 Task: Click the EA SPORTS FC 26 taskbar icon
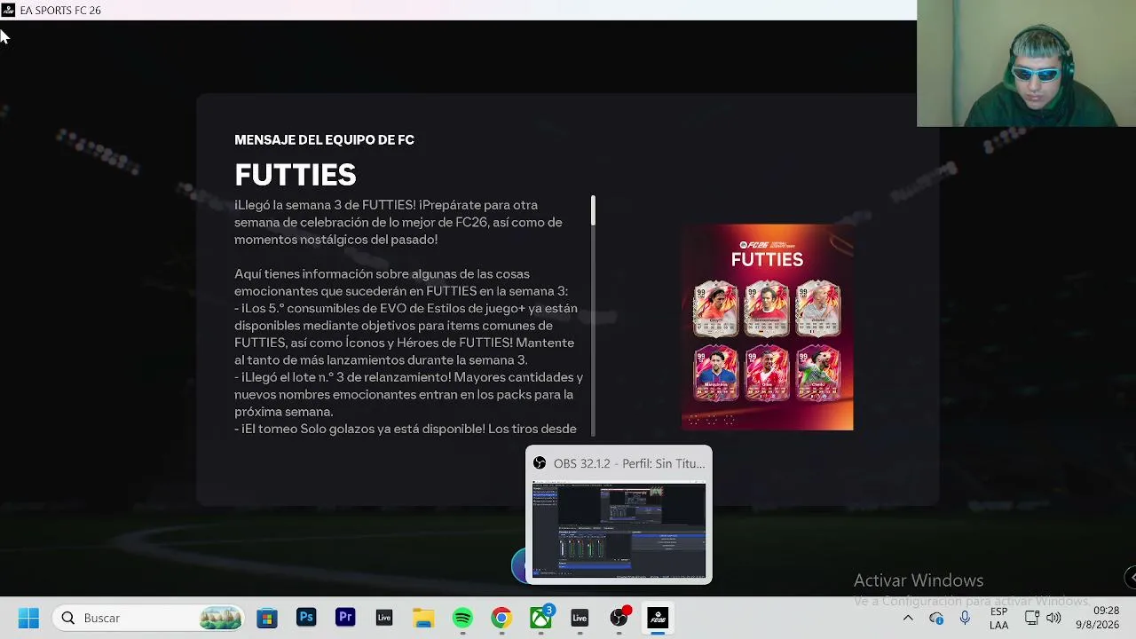[x=658, y=618]
